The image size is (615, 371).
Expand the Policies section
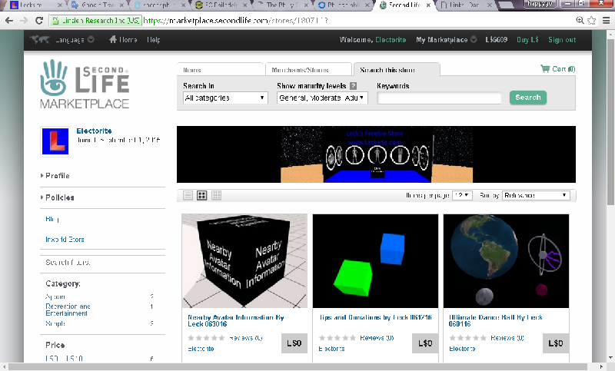(x=57, y=197)
